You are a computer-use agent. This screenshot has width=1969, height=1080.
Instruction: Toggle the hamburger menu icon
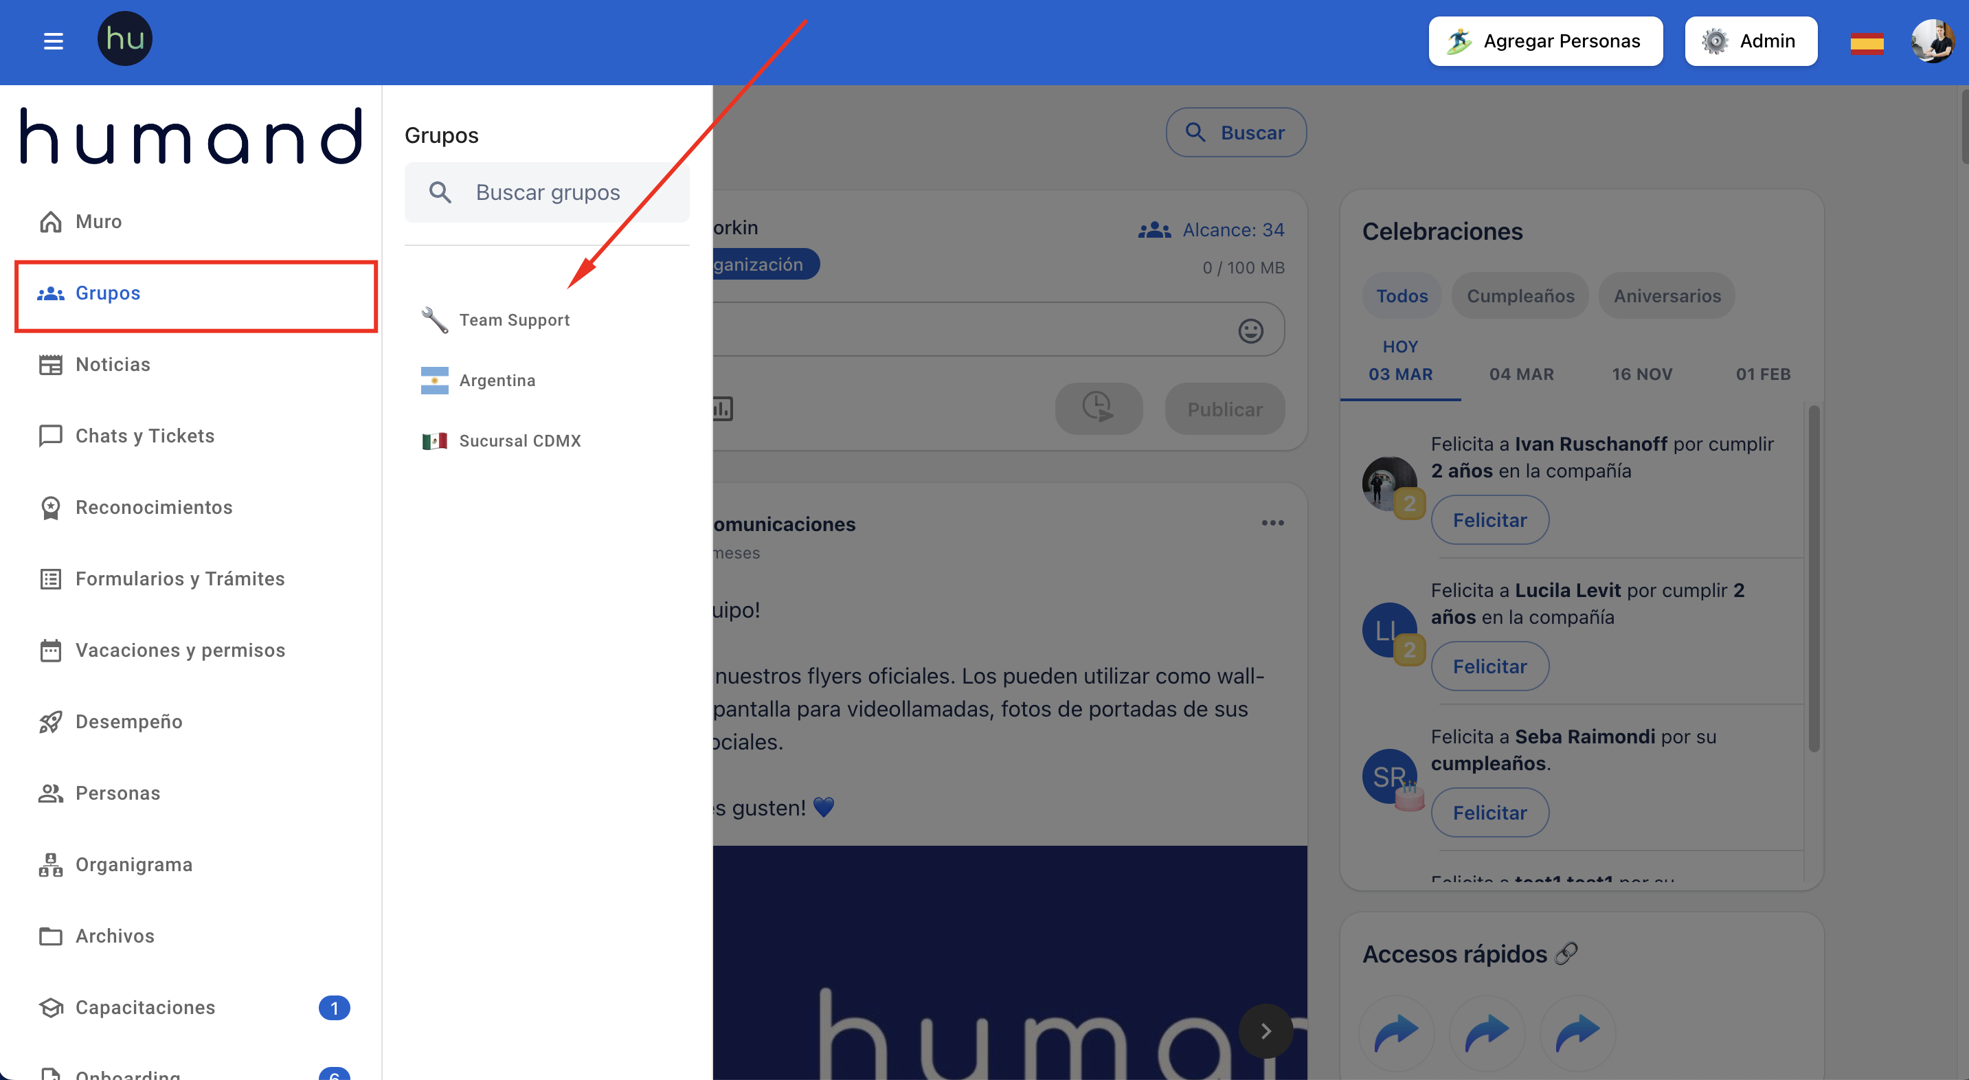[x=53, y=41]
